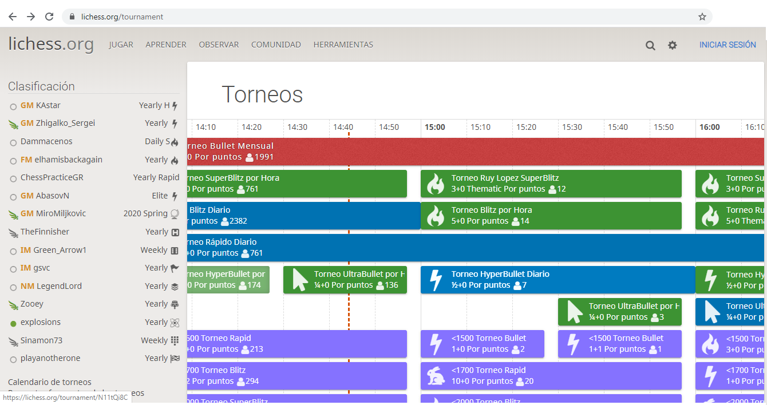Open the Torneo Rápido Diario tournament

(476, 248)
